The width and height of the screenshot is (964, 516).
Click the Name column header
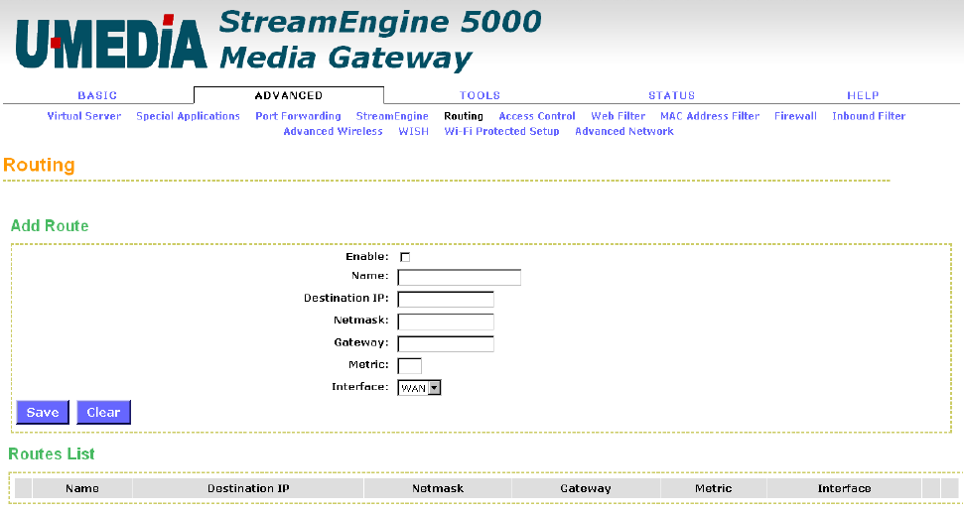point(82,488)
